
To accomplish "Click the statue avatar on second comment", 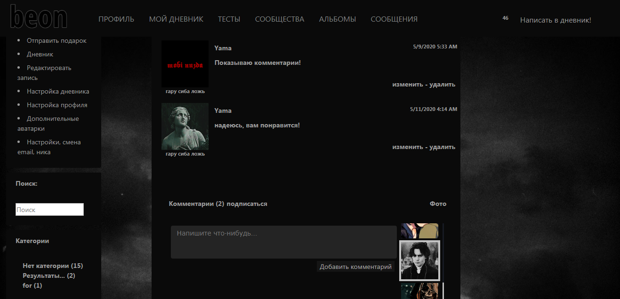I will point(185,126).
